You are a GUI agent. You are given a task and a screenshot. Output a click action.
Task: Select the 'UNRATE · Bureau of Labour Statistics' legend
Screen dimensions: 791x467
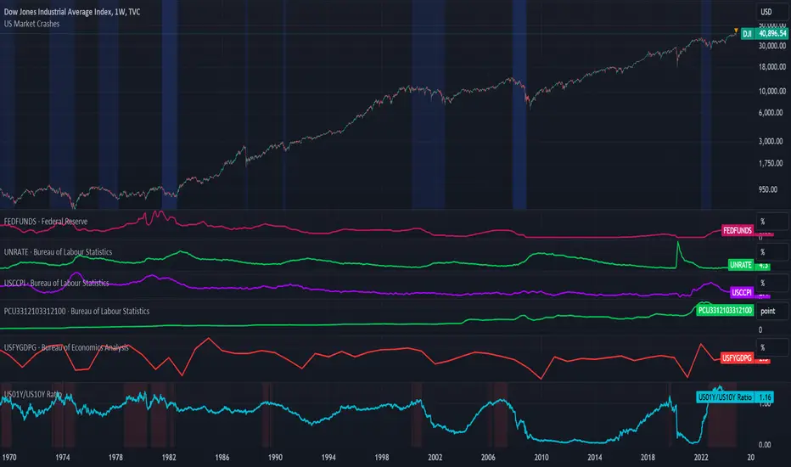pyautogui.click(x=58, y=252)
